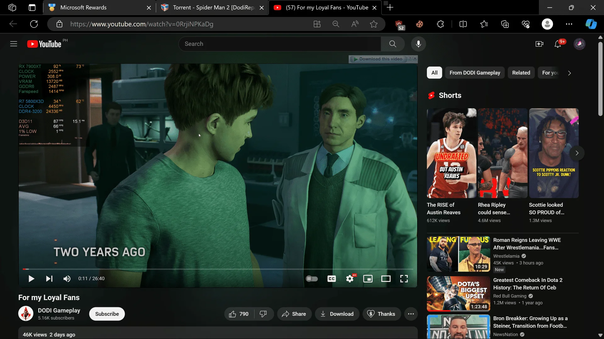Open Dota's Biggest Upset video thumbnail
604x339 pixels.
coord(458,294)
